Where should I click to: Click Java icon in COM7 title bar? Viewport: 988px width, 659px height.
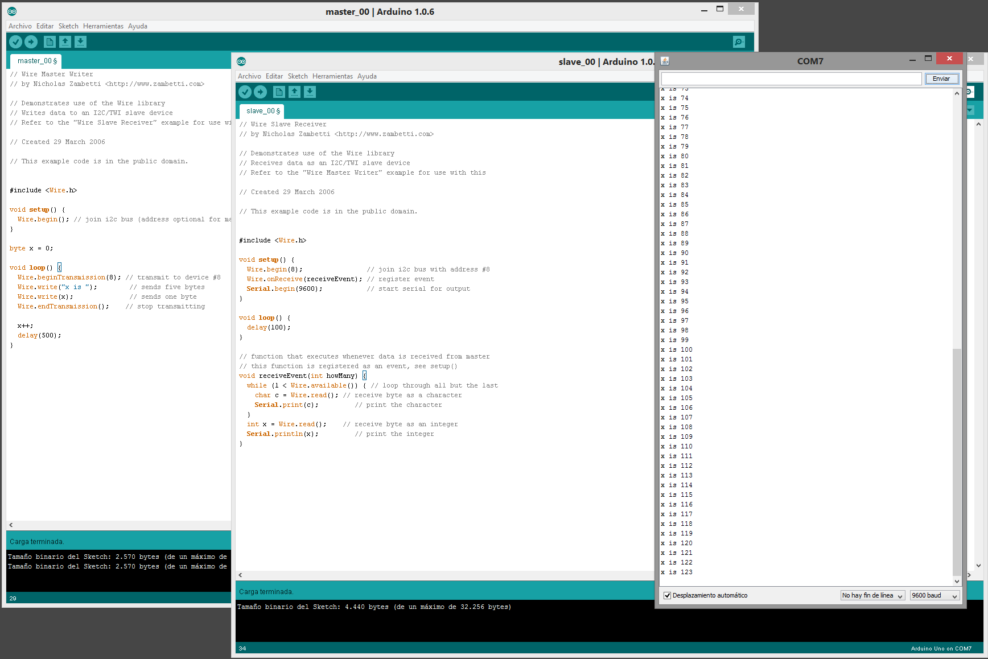point(665,60)
